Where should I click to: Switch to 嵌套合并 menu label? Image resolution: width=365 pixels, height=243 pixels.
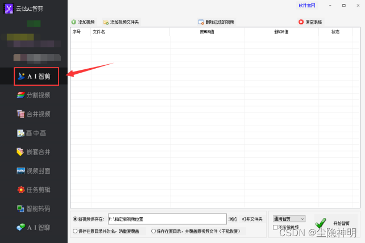point(39,152)
